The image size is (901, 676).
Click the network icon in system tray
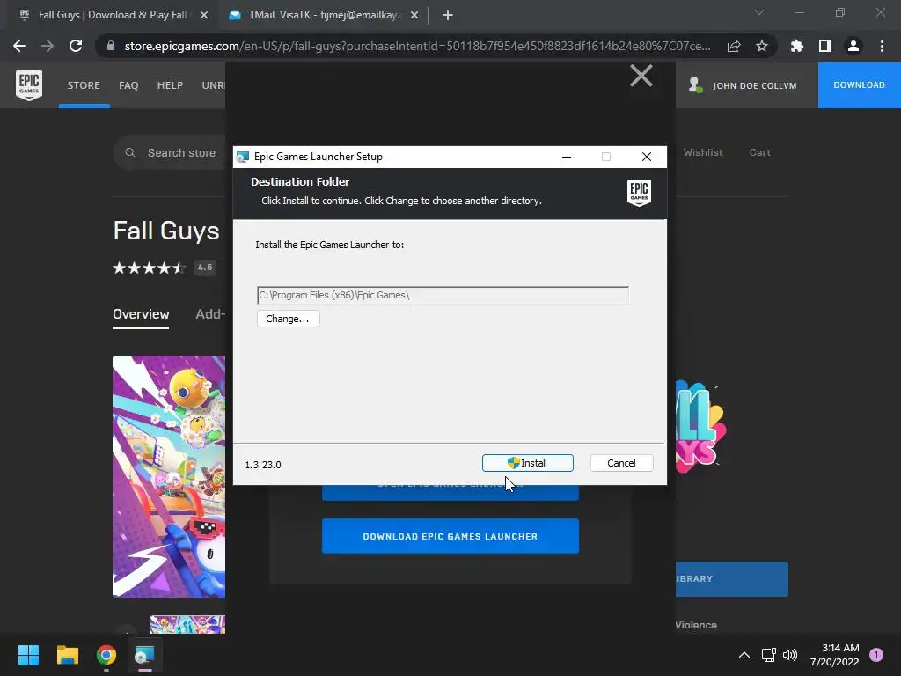(768, 655)
